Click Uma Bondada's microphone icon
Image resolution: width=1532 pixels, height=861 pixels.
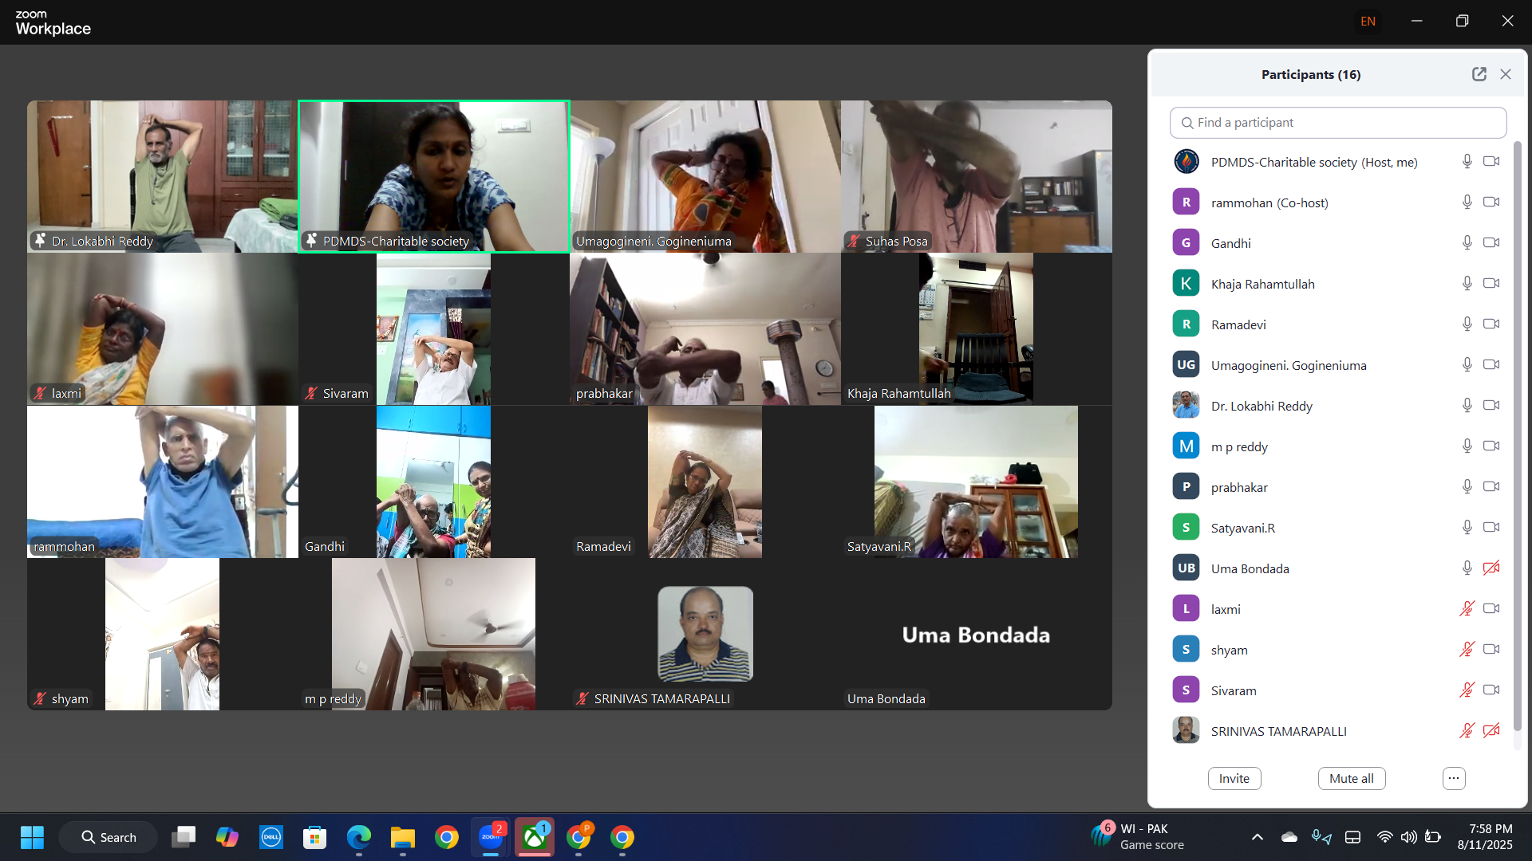[1467, 568]
